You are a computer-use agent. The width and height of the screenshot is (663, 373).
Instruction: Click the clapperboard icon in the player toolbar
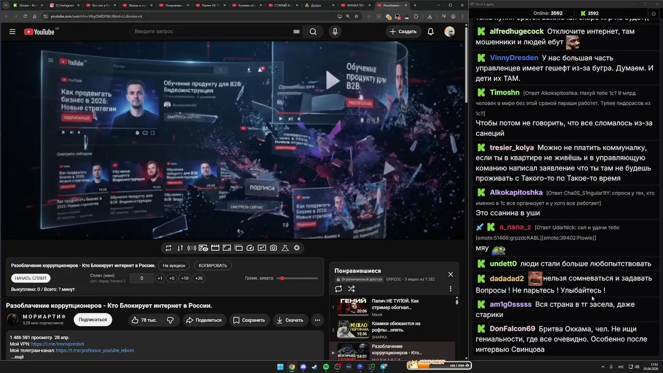coord(215,248)
